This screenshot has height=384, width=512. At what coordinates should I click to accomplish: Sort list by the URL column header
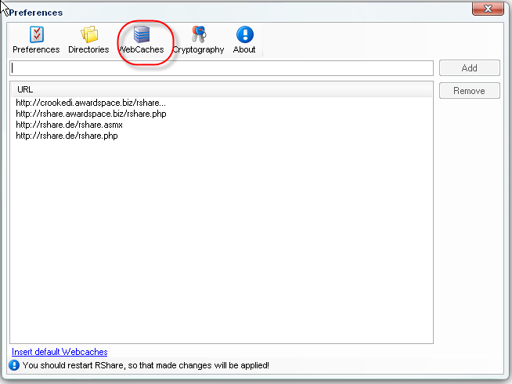pyautogui.click(x=222, y=89)
